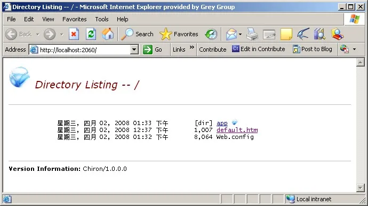Open the Tools menu
The width and height of the screenshot is (368, 206).
102,19
